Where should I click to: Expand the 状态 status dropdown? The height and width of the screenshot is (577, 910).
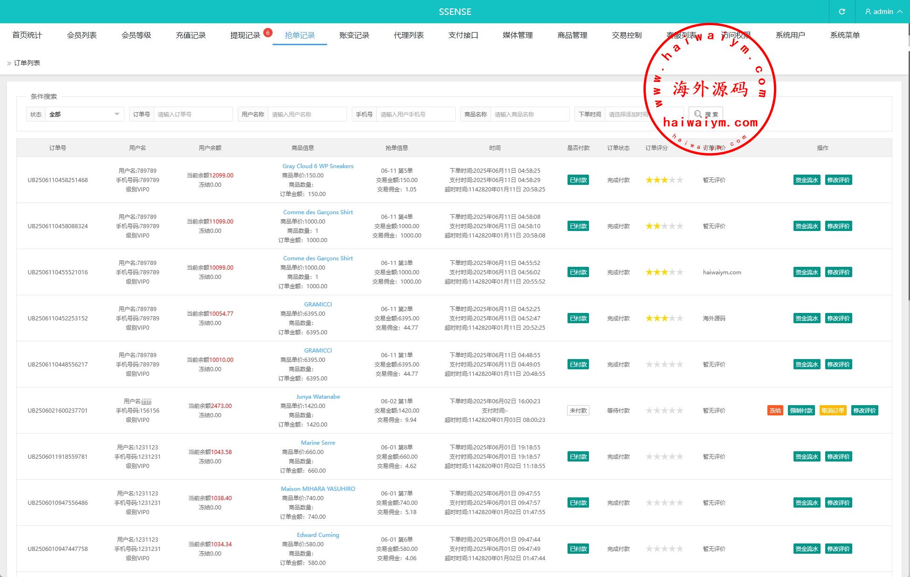coord(85,114)
